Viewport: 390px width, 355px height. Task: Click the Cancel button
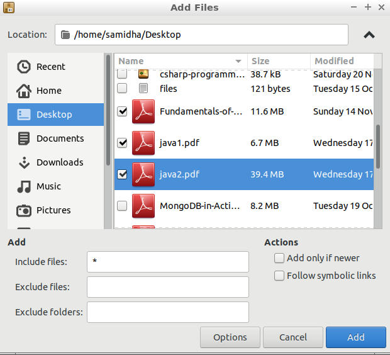pyautogui.click(x=293, y=337)
